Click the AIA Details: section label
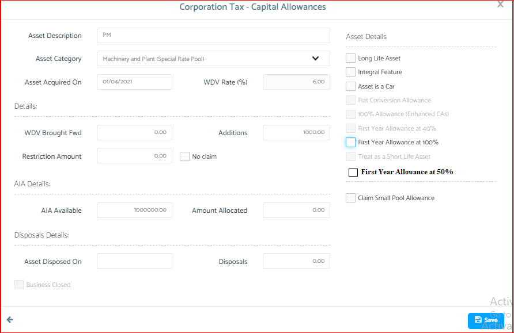514x333 pixels. click(x=32, y=184)
